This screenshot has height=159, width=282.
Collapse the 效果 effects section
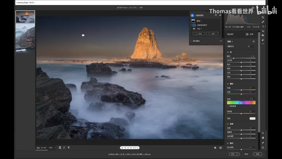pos(228,124)
